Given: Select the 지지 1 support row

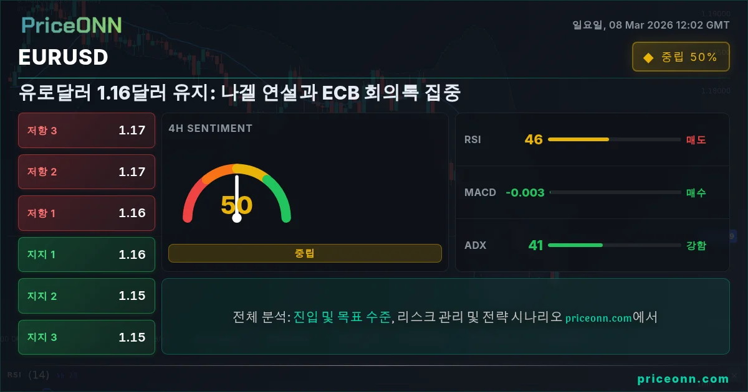Looking at the screenshot, I should [87, 254].
